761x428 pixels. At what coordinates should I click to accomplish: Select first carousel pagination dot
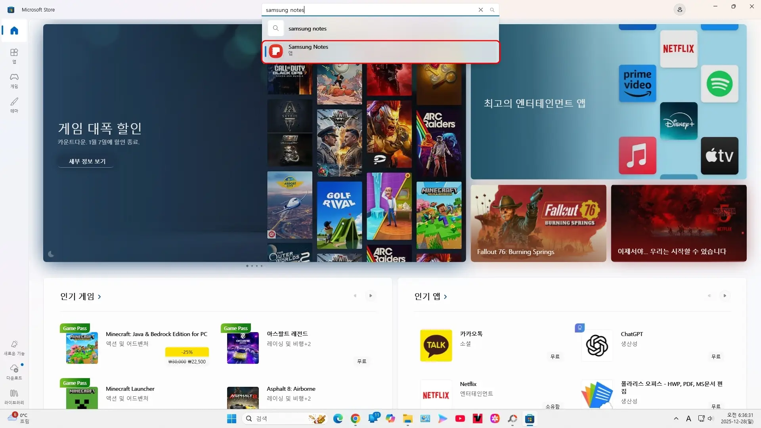[x=247, y=266]
